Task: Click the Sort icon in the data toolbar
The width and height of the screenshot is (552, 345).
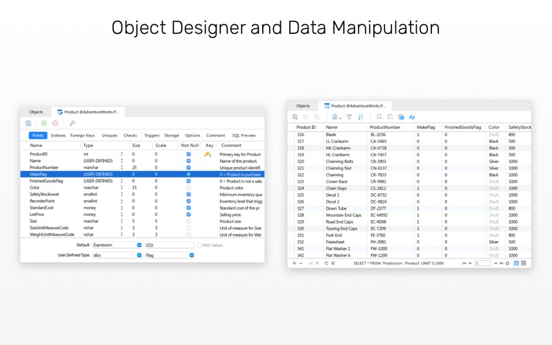Action: (x=361, y=117)
